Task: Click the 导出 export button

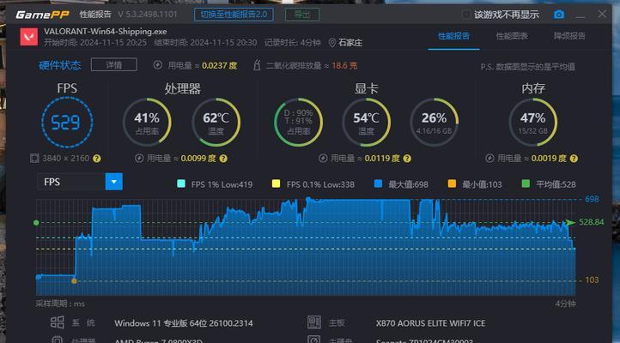Action: (x=302, y=15)
